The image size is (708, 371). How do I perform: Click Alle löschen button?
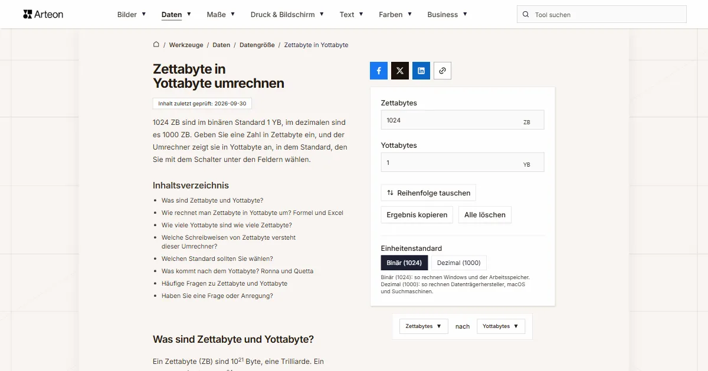(485, 215)
